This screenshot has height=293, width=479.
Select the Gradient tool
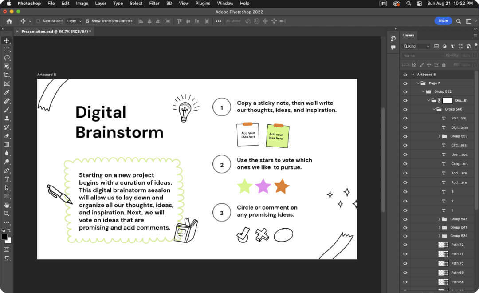coord(7,145)
